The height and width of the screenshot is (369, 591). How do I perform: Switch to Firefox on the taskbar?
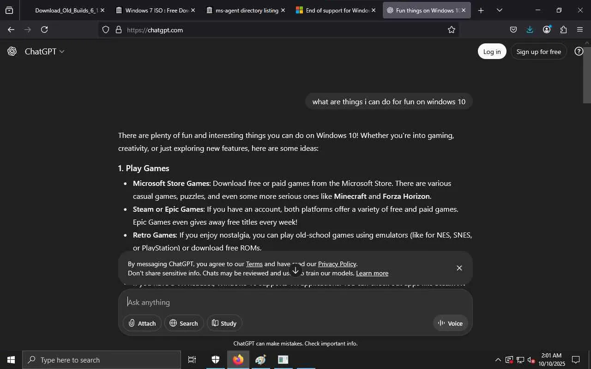point(238,360)
